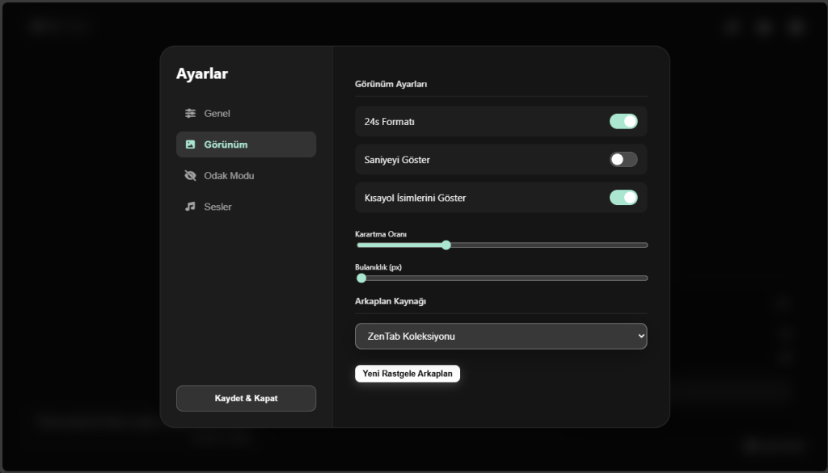
Task: Click the Ayarlar title heading
Action: (x=202, y=74)
